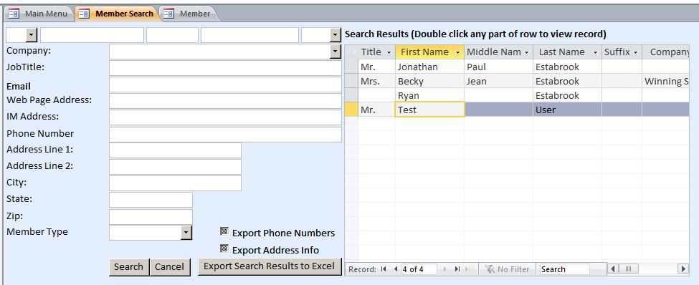This screenshot has width=699, height=285.
Task: Toggle Export Phone Numbers checkbox
Action: point(224,231)
